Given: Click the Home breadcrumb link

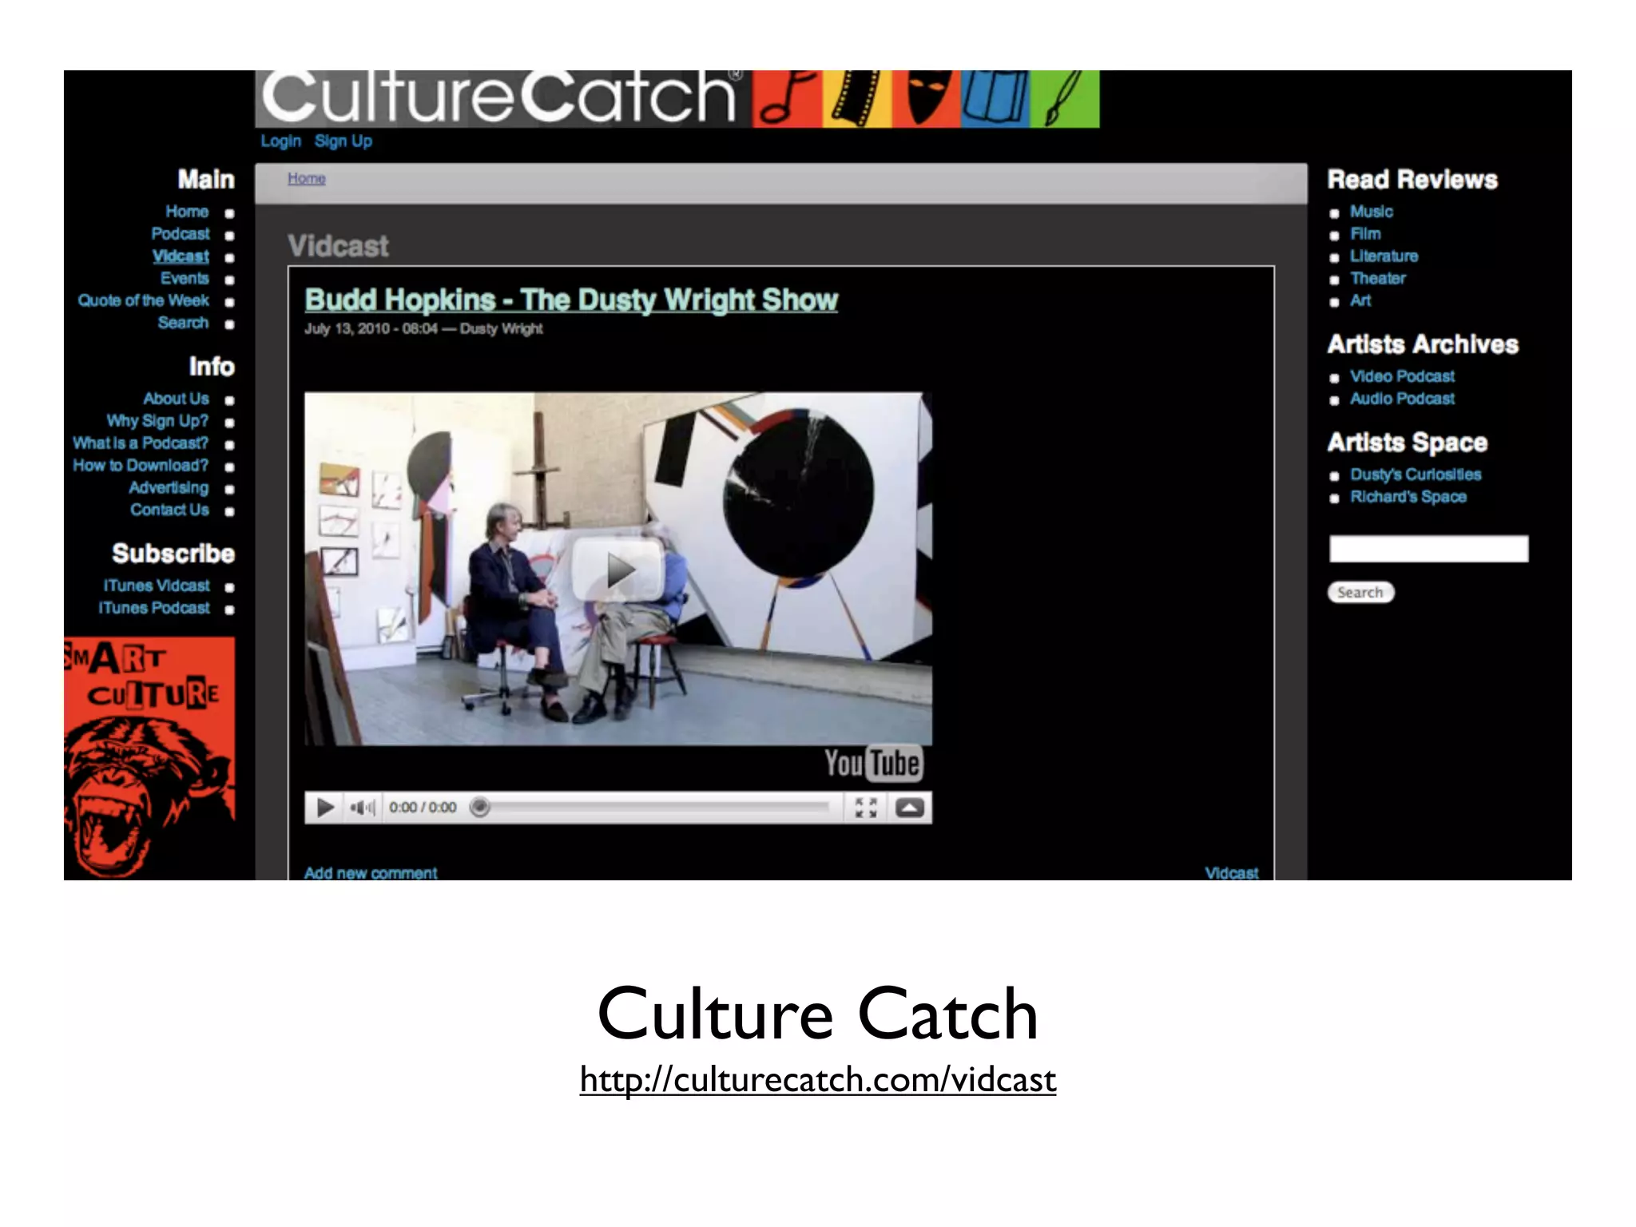Looking at the screenshot, I should [x=307, y=178].
